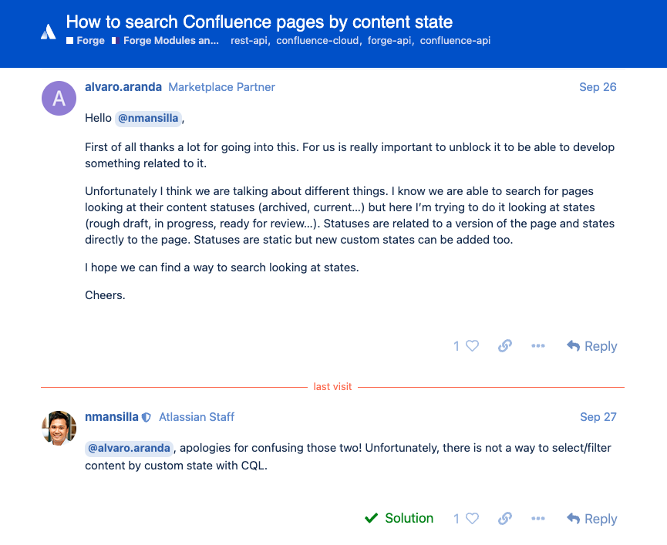Select the confluence-cloud tag

[318, 40]
